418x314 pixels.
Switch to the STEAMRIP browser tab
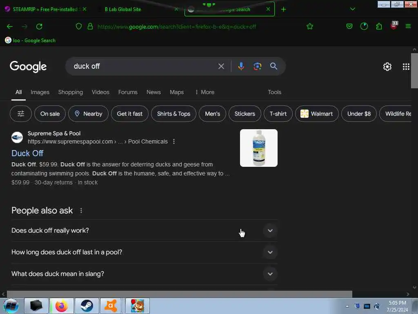click(x=45, y=9)
